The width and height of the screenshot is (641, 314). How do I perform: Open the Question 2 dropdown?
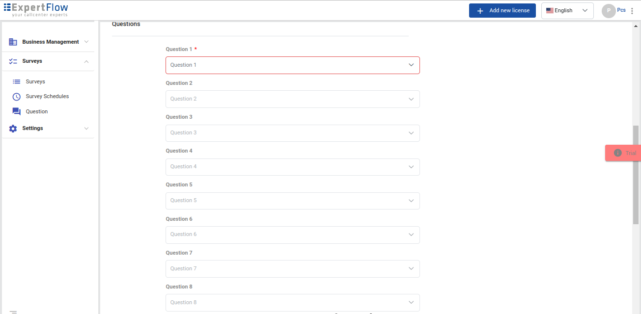click(292, 99)
